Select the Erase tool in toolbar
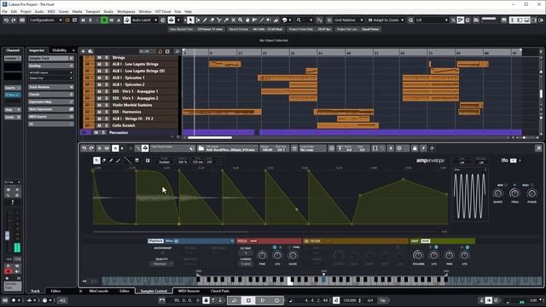Screen dimensions: 546x307 pyautogui.click(x=212, y=20)
